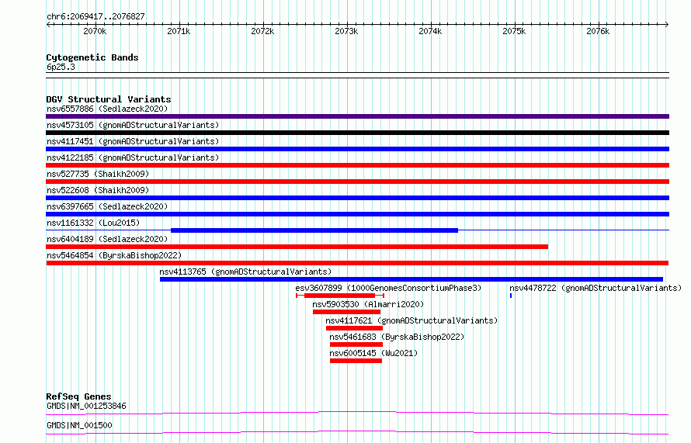Open the nsv4117451 (gnomADStructuralVariants) label

[x=133, y=141]
